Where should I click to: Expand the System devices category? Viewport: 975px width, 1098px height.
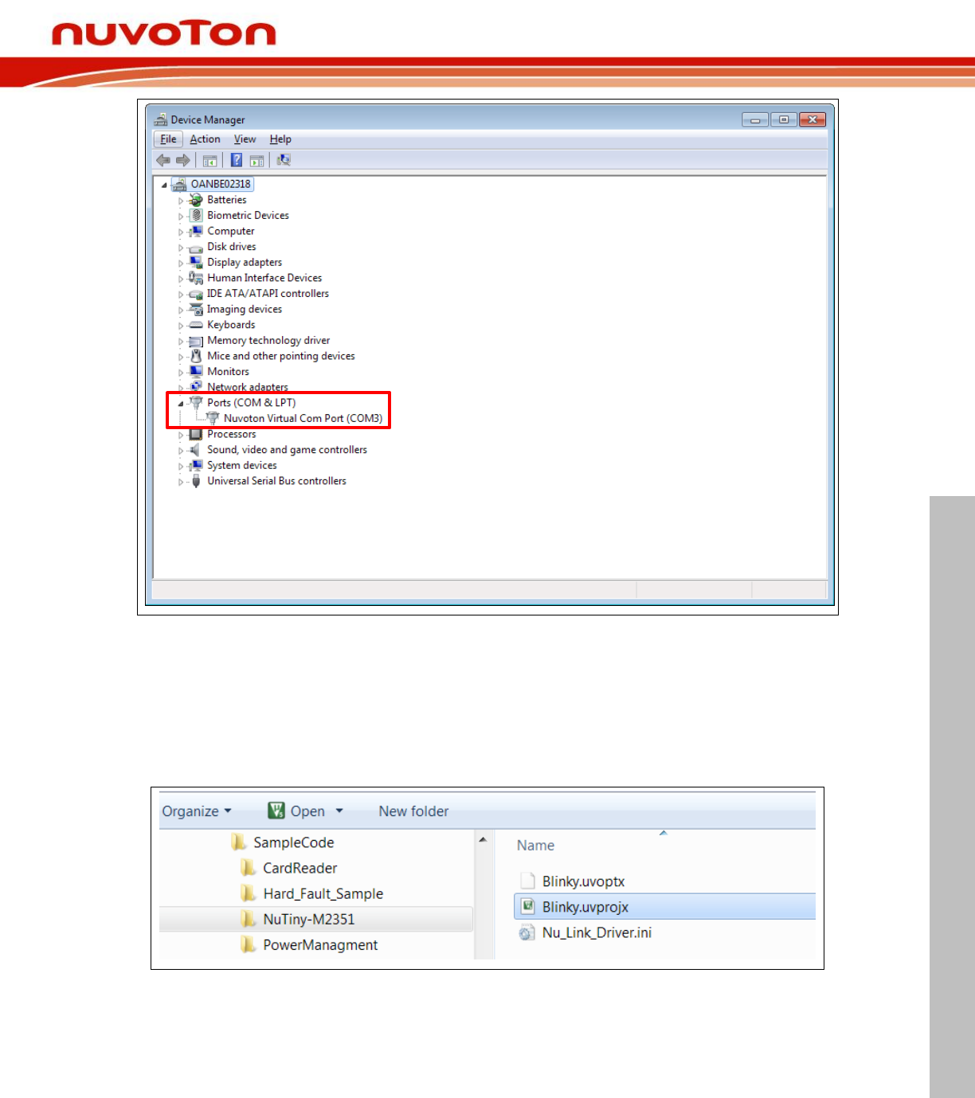point(181,466)
